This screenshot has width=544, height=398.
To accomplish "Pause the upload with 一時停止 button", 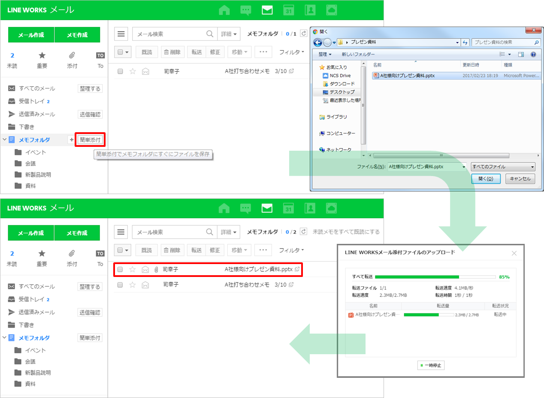I will (431, 365).
